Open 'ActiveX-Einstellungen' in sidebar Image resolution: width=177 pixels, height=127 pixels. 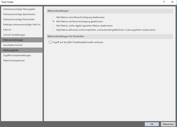[x=14, y=35]
